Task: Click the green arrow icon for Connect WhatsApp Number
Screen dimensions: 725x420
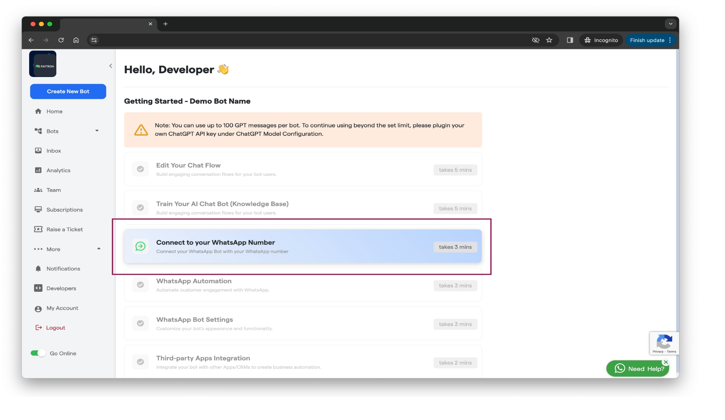Action: (141, 246)
